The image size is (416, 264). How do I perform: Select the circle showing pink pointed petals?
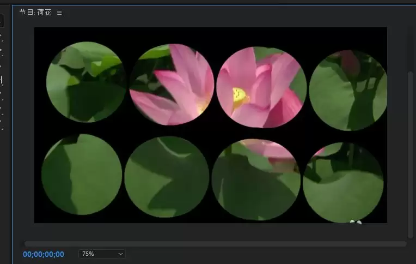point(172,85)
